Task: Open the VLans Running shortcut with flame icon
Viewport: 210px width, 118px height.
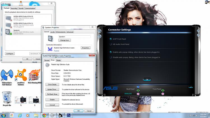Action: click(34, 76)
